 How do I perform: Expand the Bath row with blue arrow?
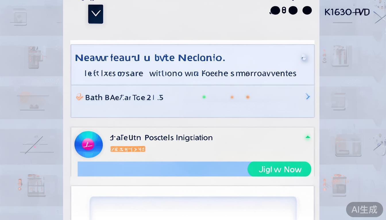tap(308, 97)
